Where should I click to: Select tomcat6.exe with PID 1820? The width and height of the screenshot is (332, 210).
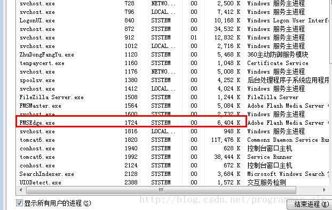coord(37,140)
